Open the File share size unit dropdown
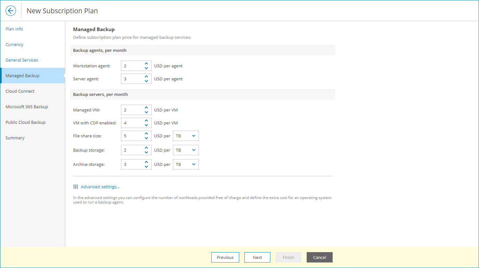The image size is (479, 268). (x=186, y=136)
